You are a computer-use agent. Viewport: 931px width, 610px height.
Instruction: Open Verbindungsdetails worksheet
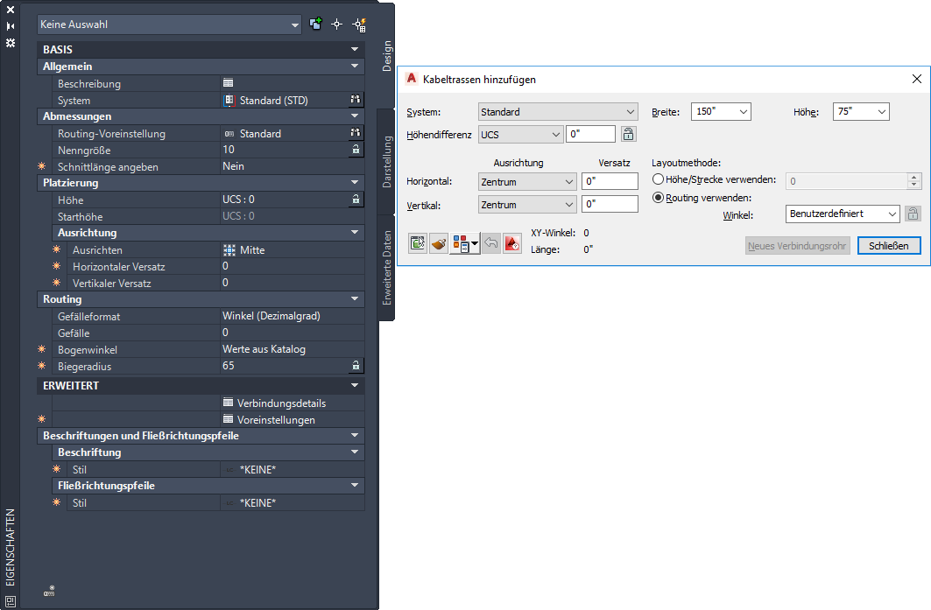coord(274,403)
